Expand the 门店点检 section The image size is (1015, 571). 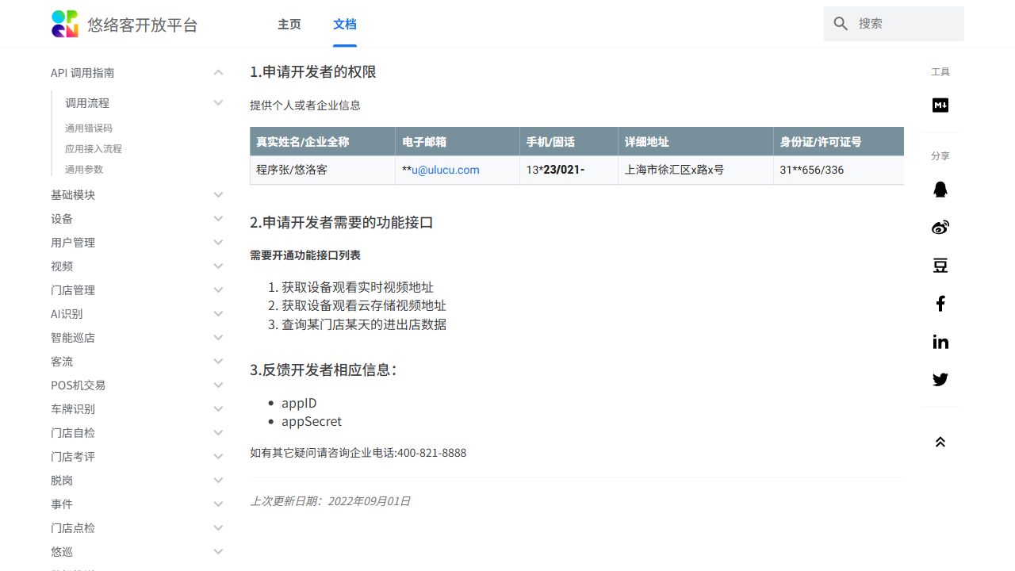coord(218,528)
